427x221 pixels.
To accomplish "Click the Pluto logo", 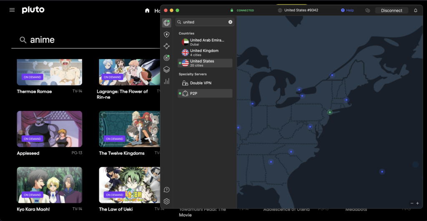I will [33, 10].
